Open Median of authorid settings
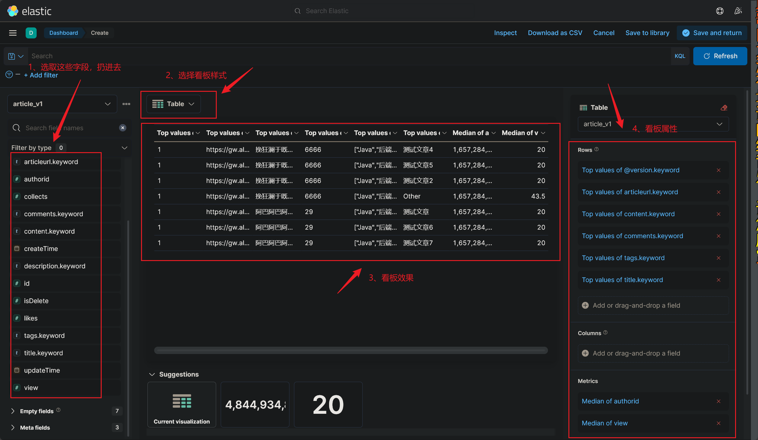Image resolution: width=758 pixels, height=440 pixels. [610, 401]
